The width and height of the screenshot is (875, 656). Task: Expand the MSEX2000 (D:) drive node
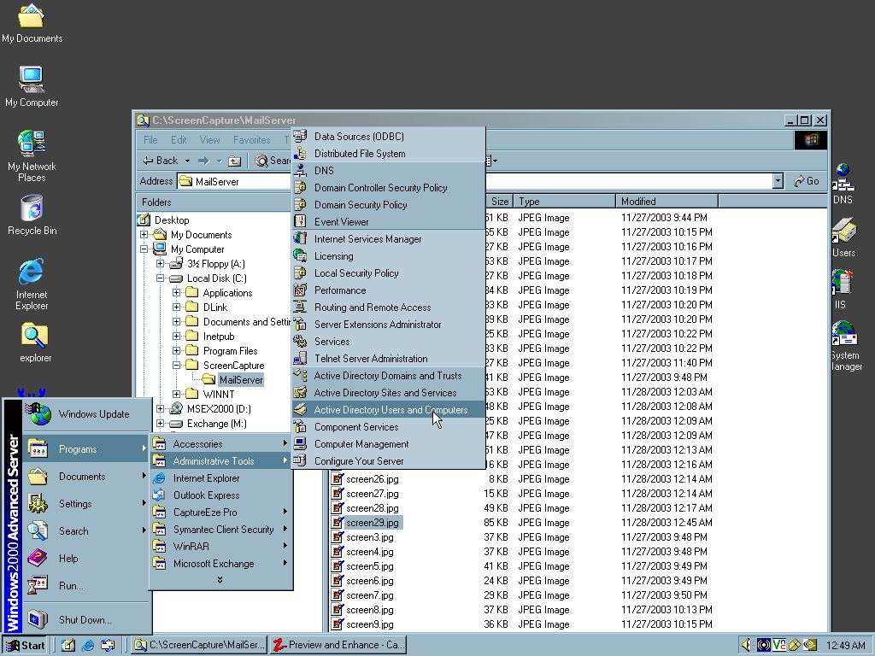click(160, 409)
